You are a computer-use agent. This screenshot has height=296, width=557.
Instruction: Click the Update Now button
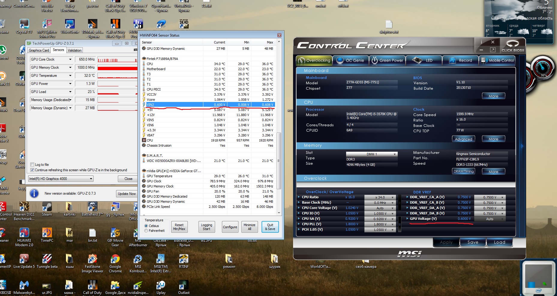coord(127,194)
